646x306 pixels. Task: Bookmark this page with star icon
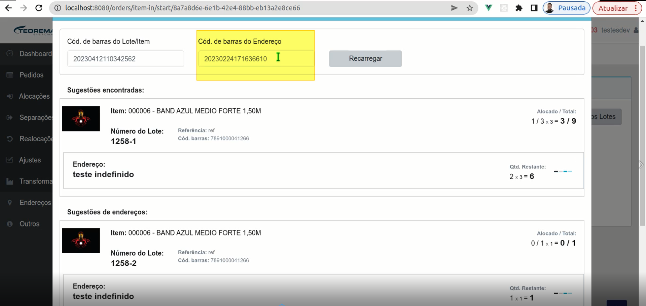(470, 8)
